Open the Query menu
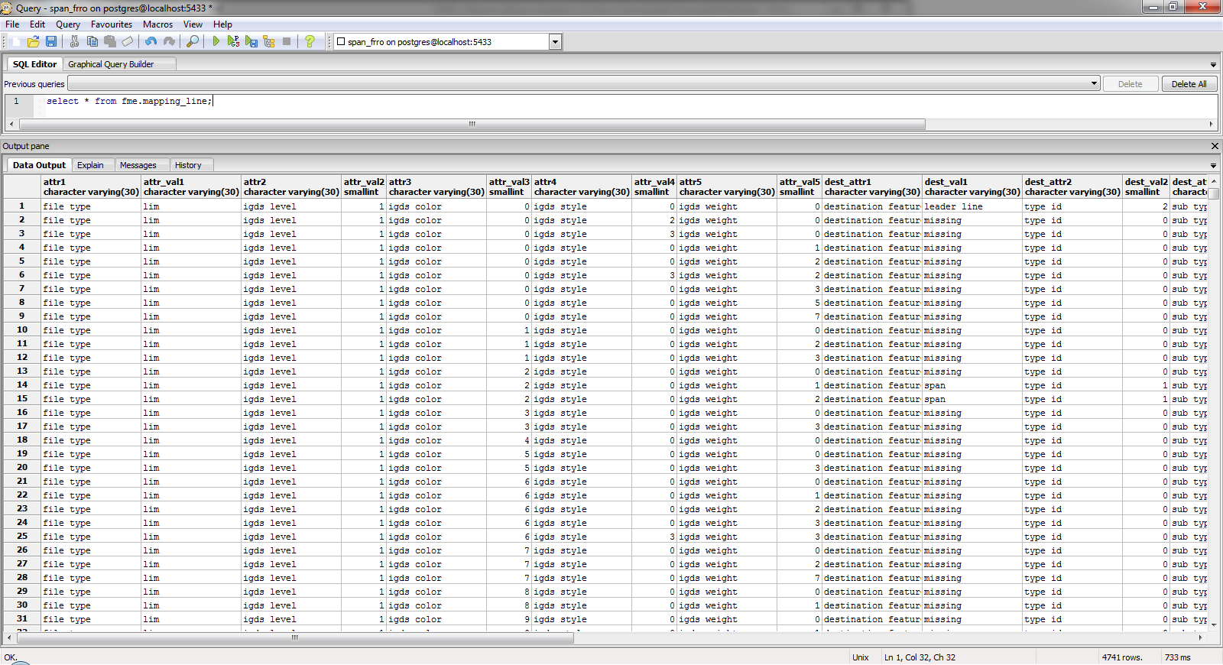This screenshot has width=1223, height=665. tap(68, 24)
